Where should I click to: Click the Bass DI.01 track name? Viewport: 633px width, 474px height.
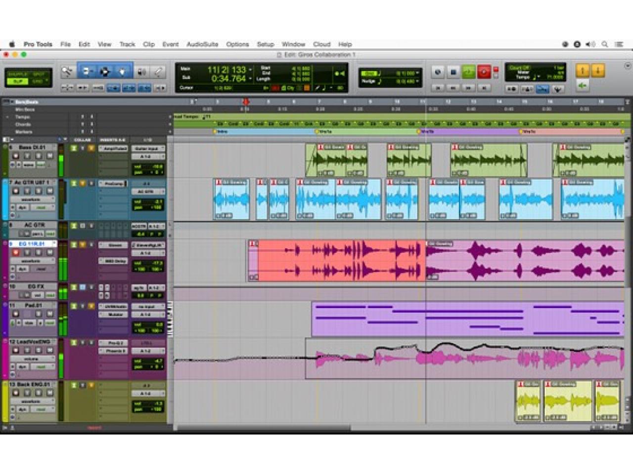pos(31,148)
